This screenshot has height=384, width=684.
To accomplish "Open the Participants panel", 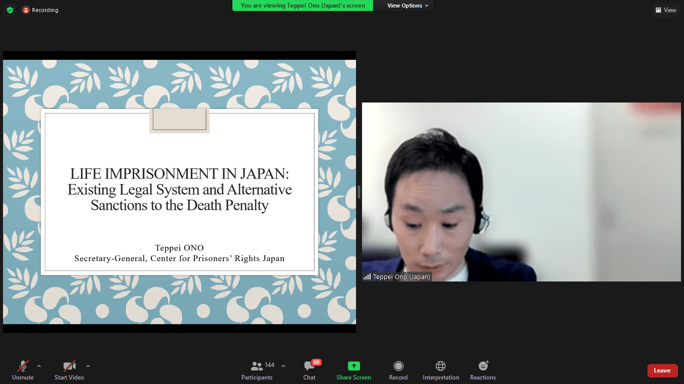I will pos(257,370).
